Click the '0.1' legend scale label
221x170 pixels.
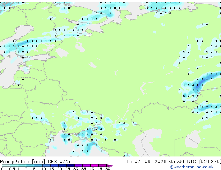point(4,169)
